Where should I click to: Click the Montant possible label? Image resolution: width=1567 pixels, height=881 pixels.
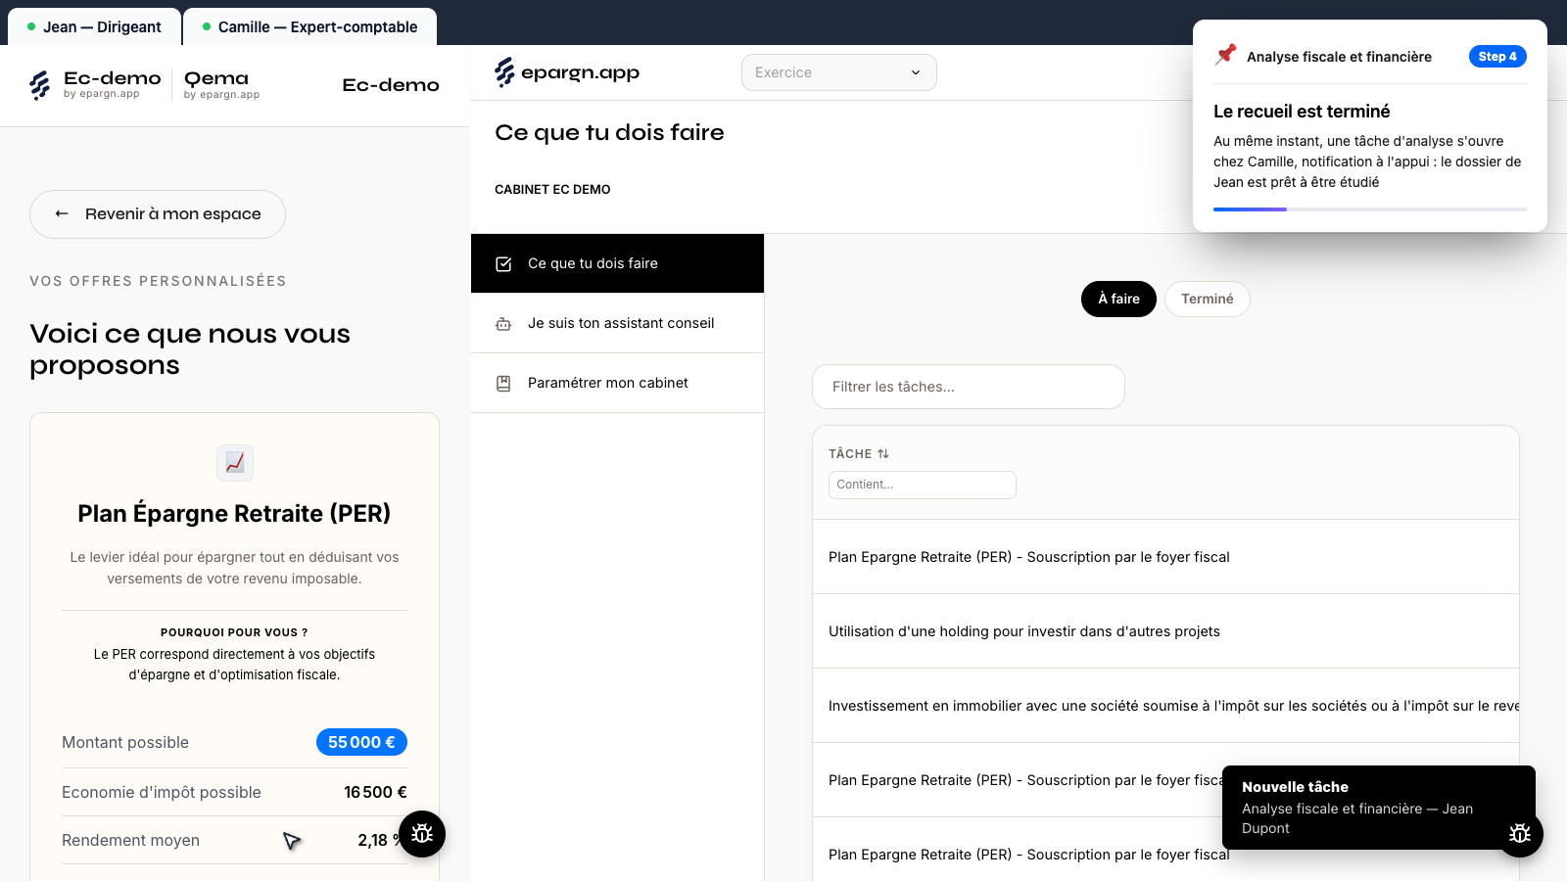point(125,742)
